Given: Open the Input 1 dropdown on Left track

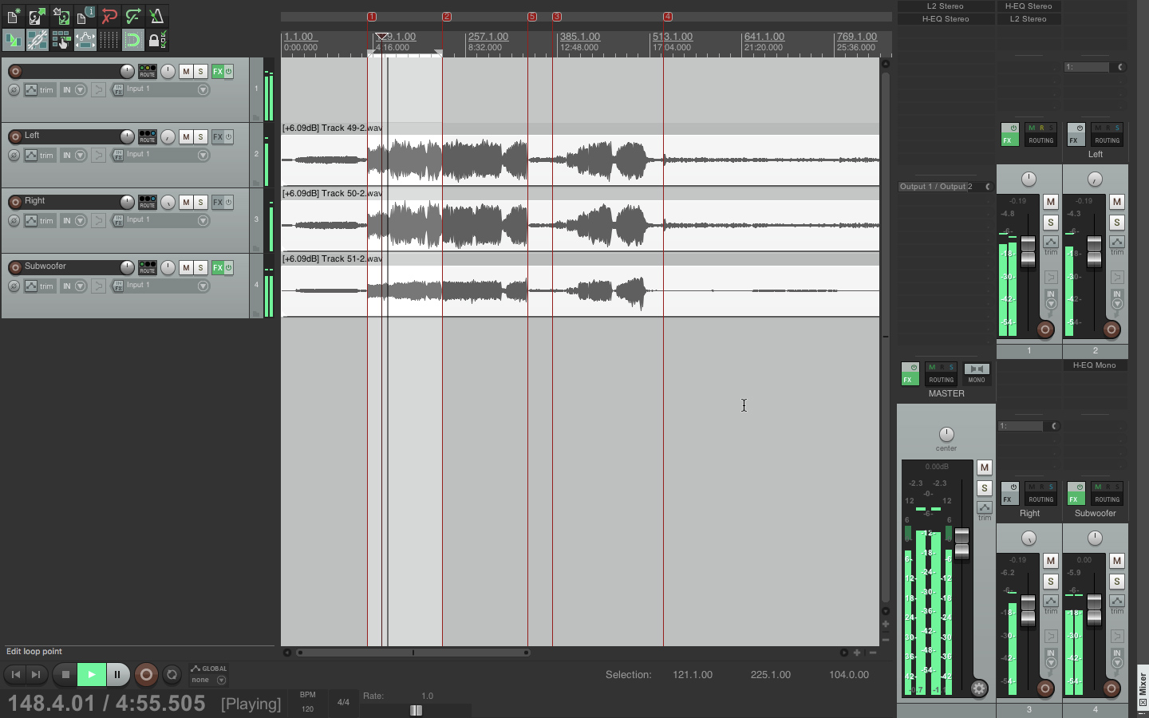Looking at the screenshot, I should [x=203, y=155].
